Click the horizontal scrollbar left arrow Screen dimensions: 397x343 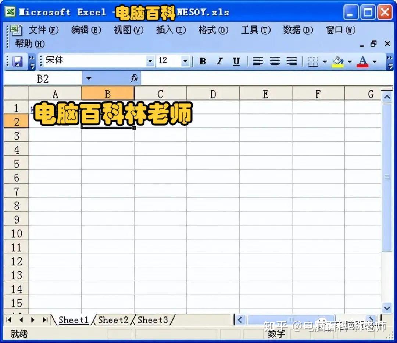point(240,320)
